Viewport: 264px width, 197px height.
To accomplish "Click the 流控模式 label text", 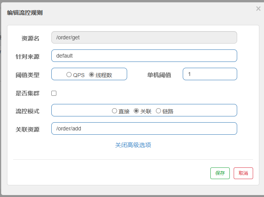I will [28, 111].
